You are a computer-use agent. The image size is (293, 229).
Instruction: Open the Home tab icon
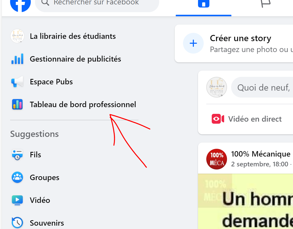203,3
